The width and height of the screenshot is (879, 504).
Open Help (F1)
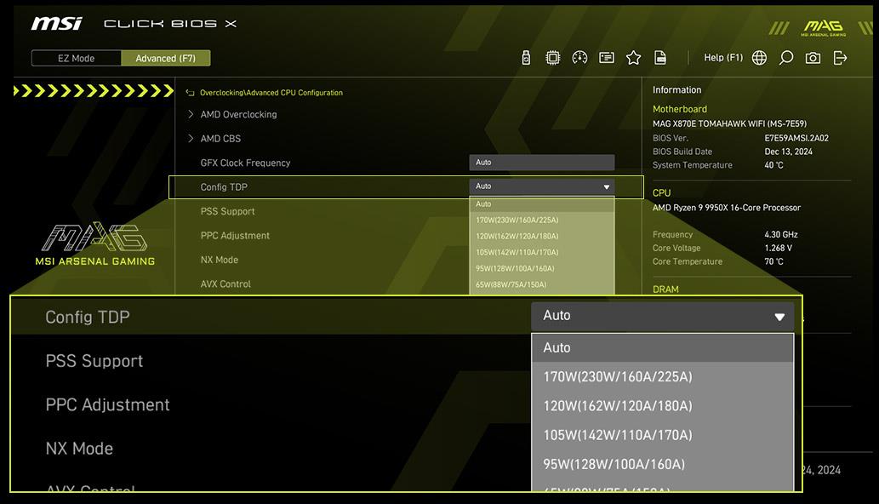[722, 58]
